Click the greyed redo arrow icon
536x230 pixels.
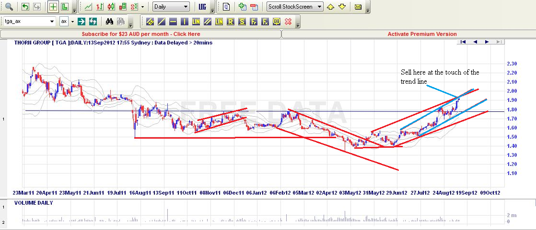(x=36, y=7)
